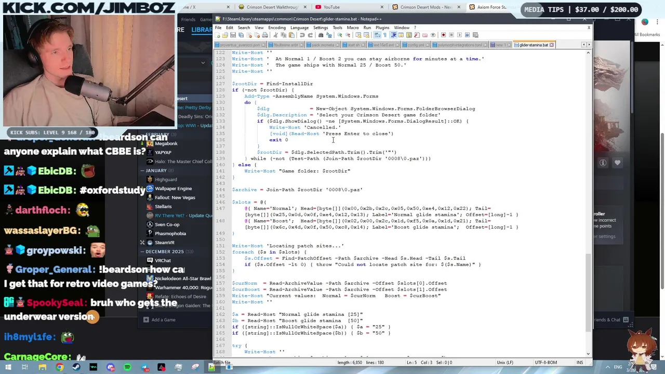Select Wallpaper Engine in Steam library
The height and width of the screenshot is (374, 665).
tap(173, 189)
